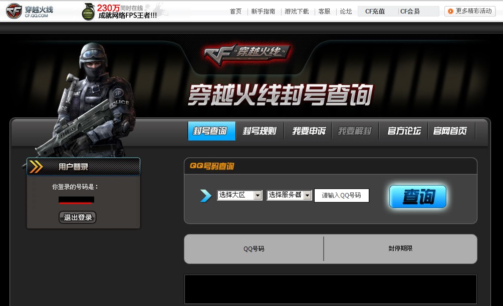Click the grenade icon in the banner
Screen dimensions: 503x306
(x=88, y=12)
